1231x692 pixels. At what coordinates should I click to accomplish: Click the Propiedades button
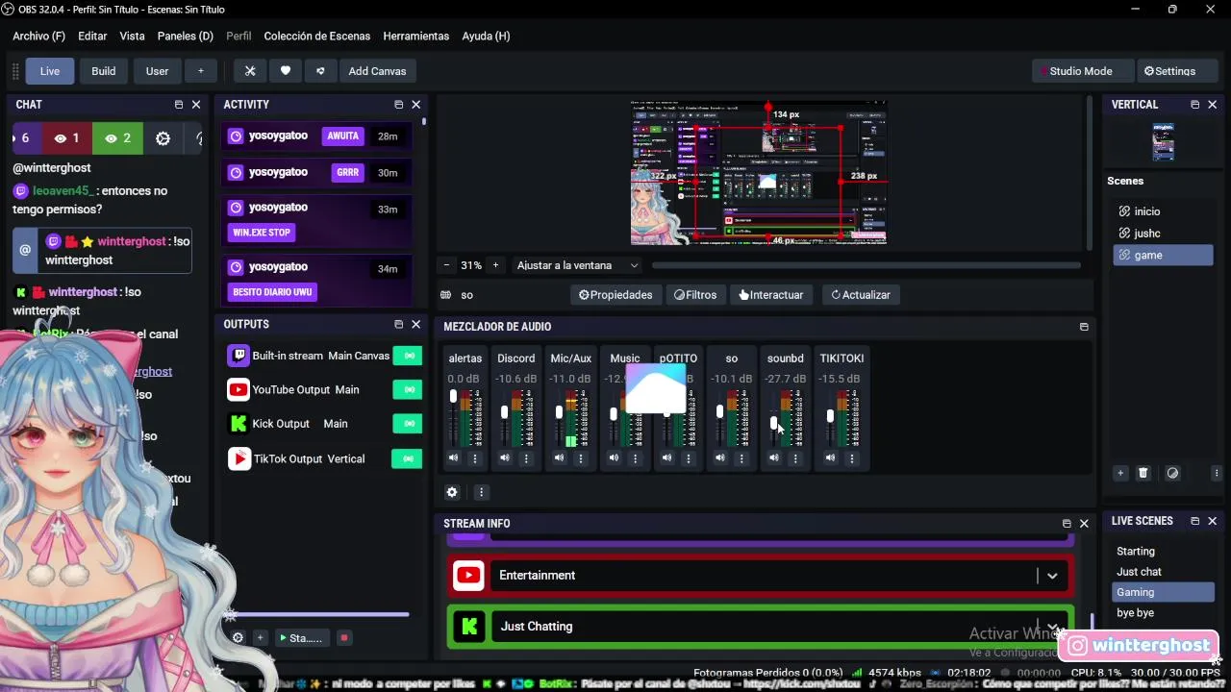pyautogui.click(x=615, y=295)
